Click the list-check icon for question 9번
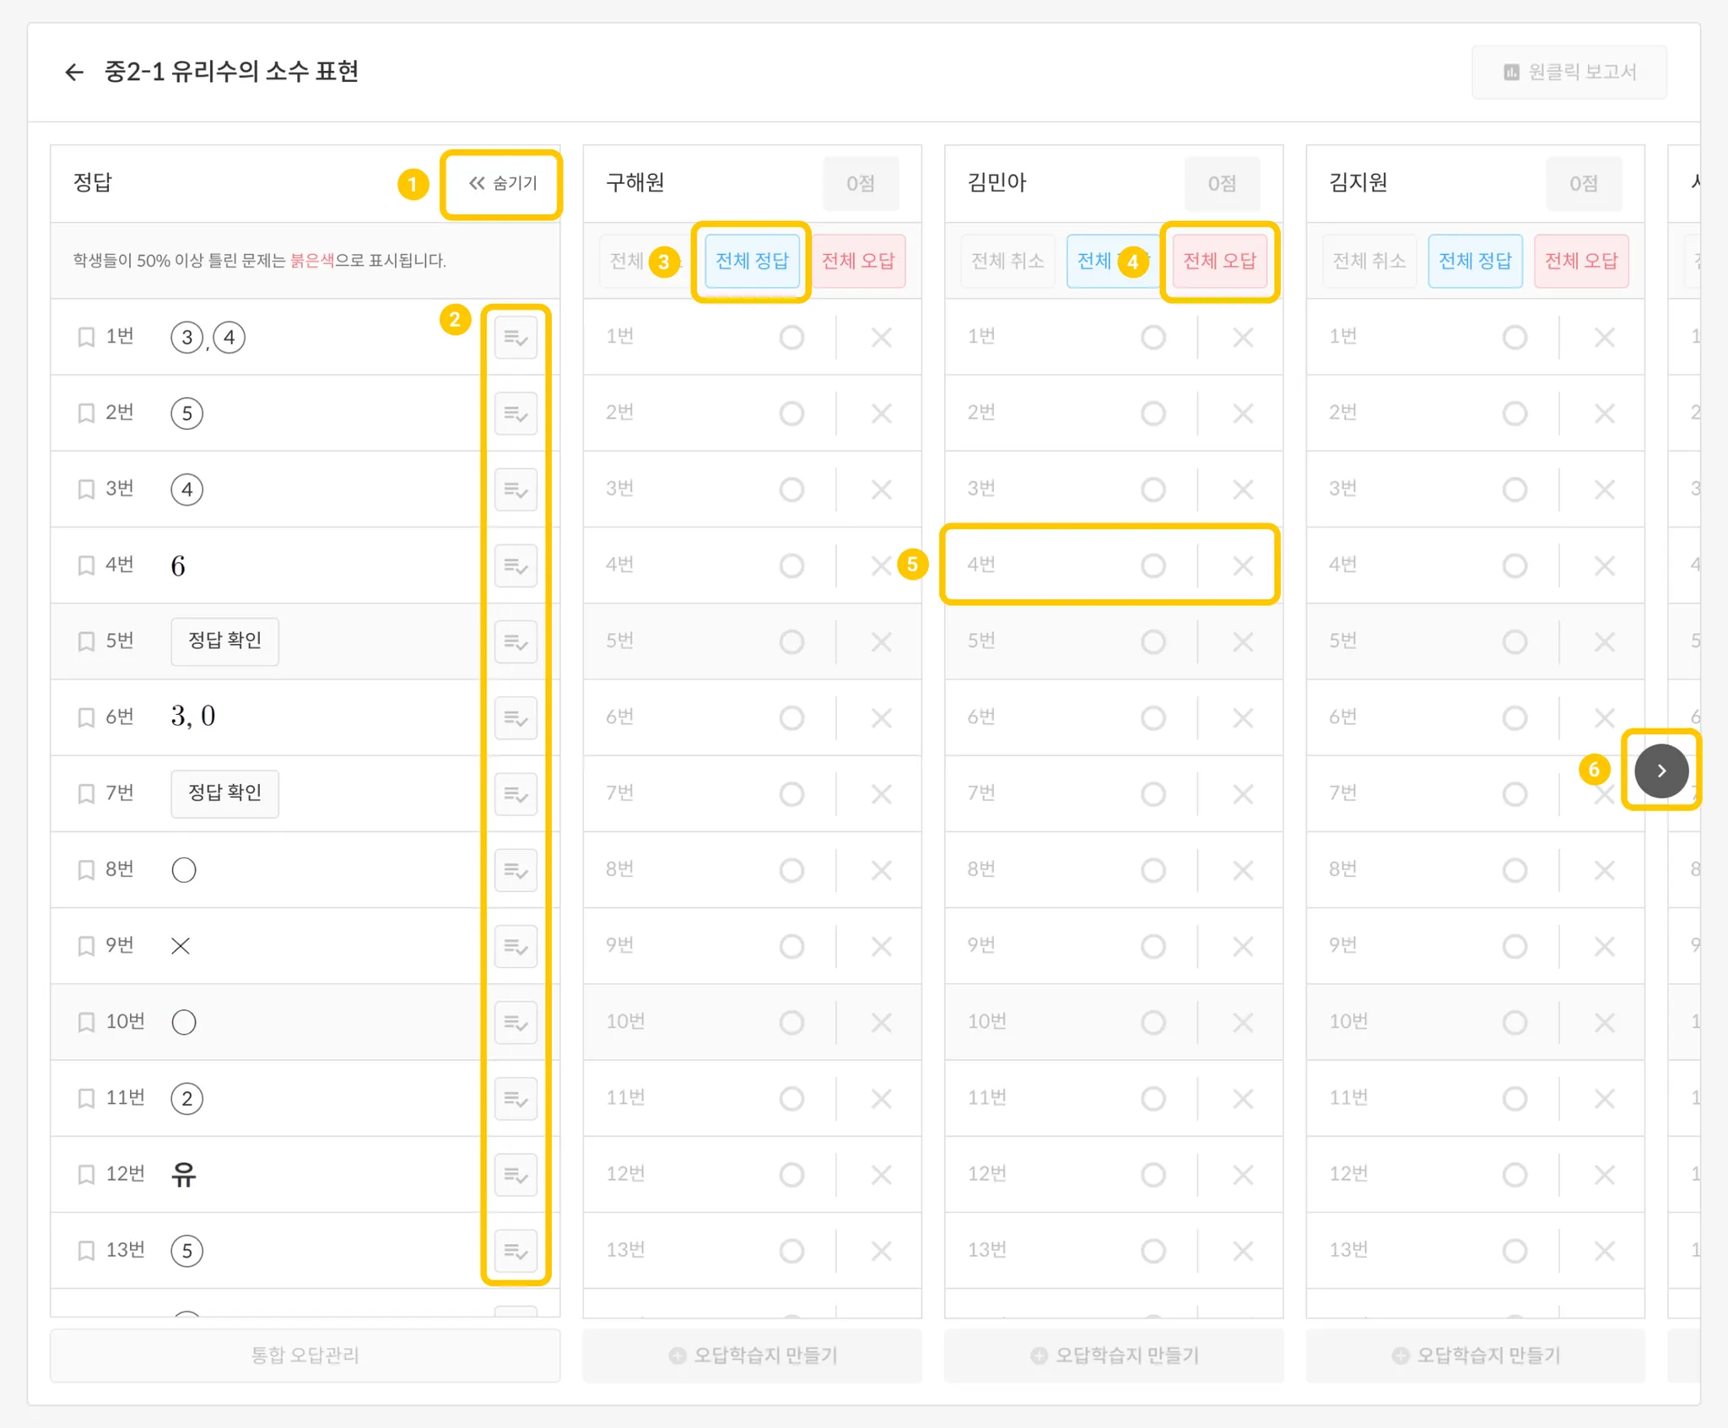Image resolution: width=1728 pixels, height=1428 pixels. coord(516,946)
